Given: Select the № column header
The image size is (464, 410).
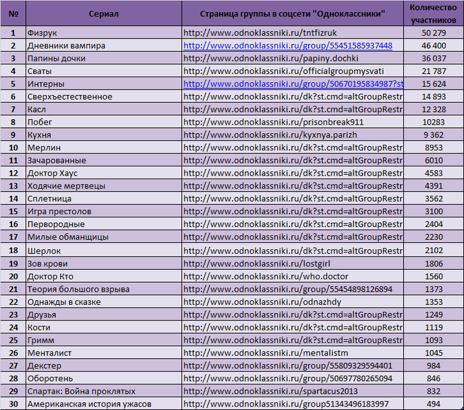Looking at the screenshot, I should pos(13,13).
